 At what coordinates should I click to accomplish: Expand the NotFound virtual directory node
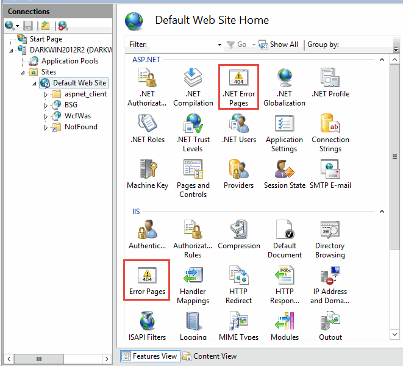(46, 127)
